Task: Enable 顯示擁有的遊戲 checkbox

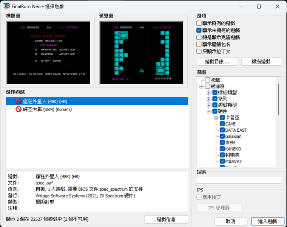Action: [199, 23]
